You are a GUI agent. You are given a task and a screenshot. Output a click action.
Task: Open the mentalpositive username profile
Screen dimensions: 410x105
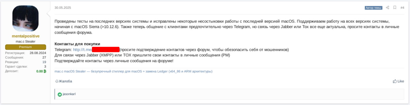(x=26, y=36)
